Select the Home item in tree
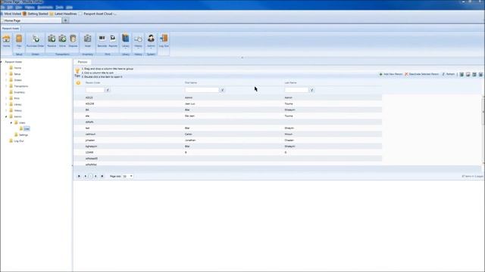 click(17, 68)
